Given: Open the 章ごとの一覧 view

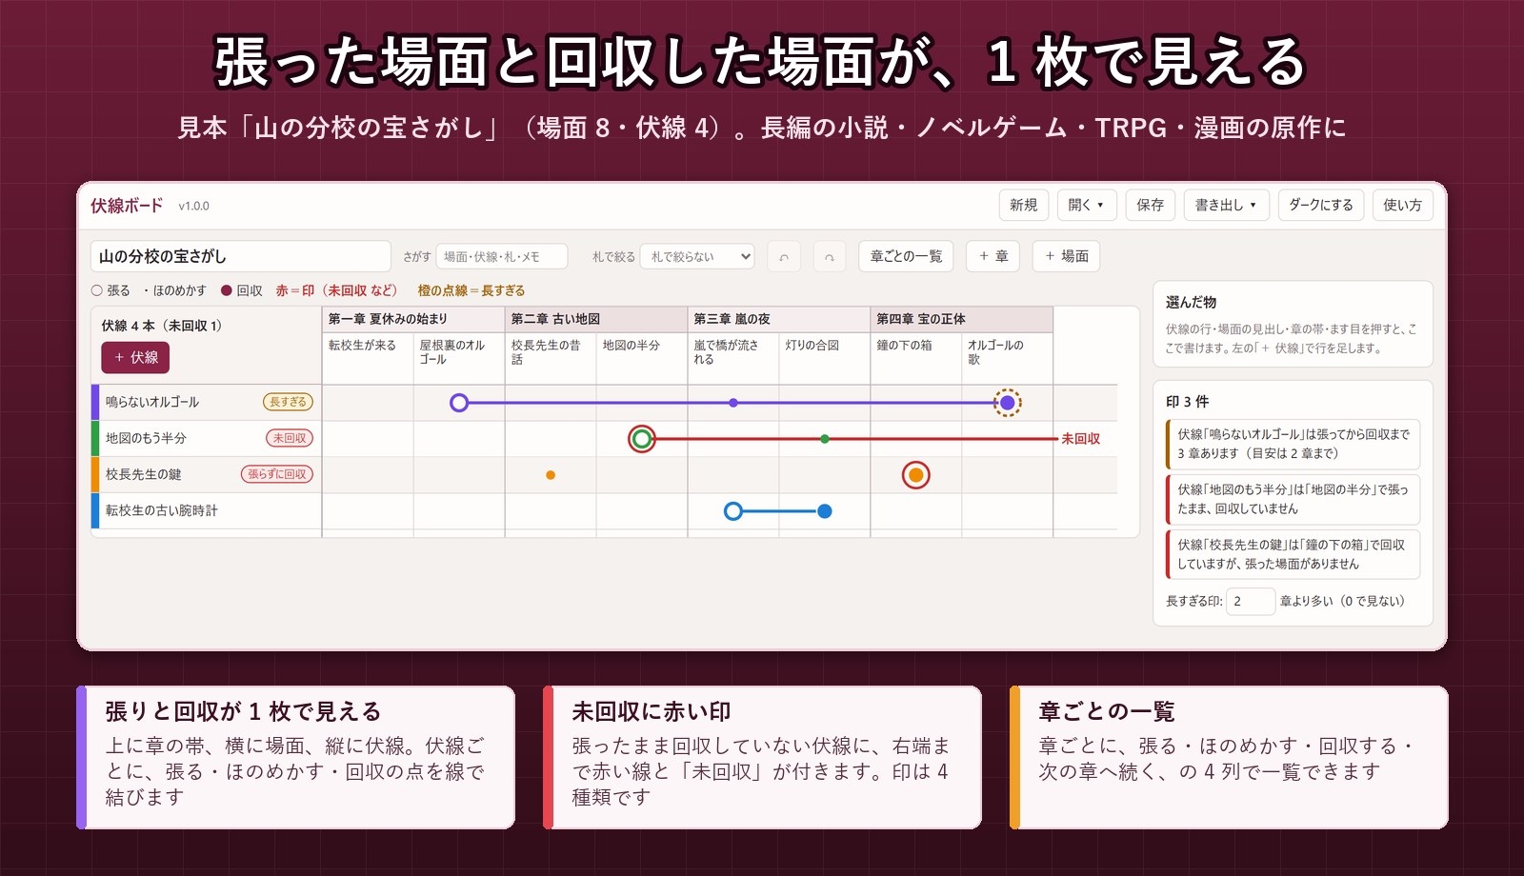Looking at the screenshot, I should coord(906,256).
